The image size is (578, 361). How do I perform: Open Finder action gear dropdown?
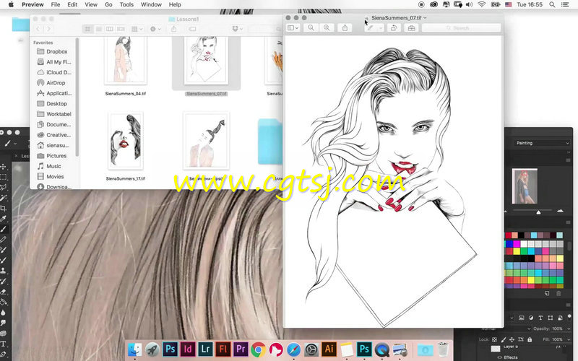click(x=155, y=29)
